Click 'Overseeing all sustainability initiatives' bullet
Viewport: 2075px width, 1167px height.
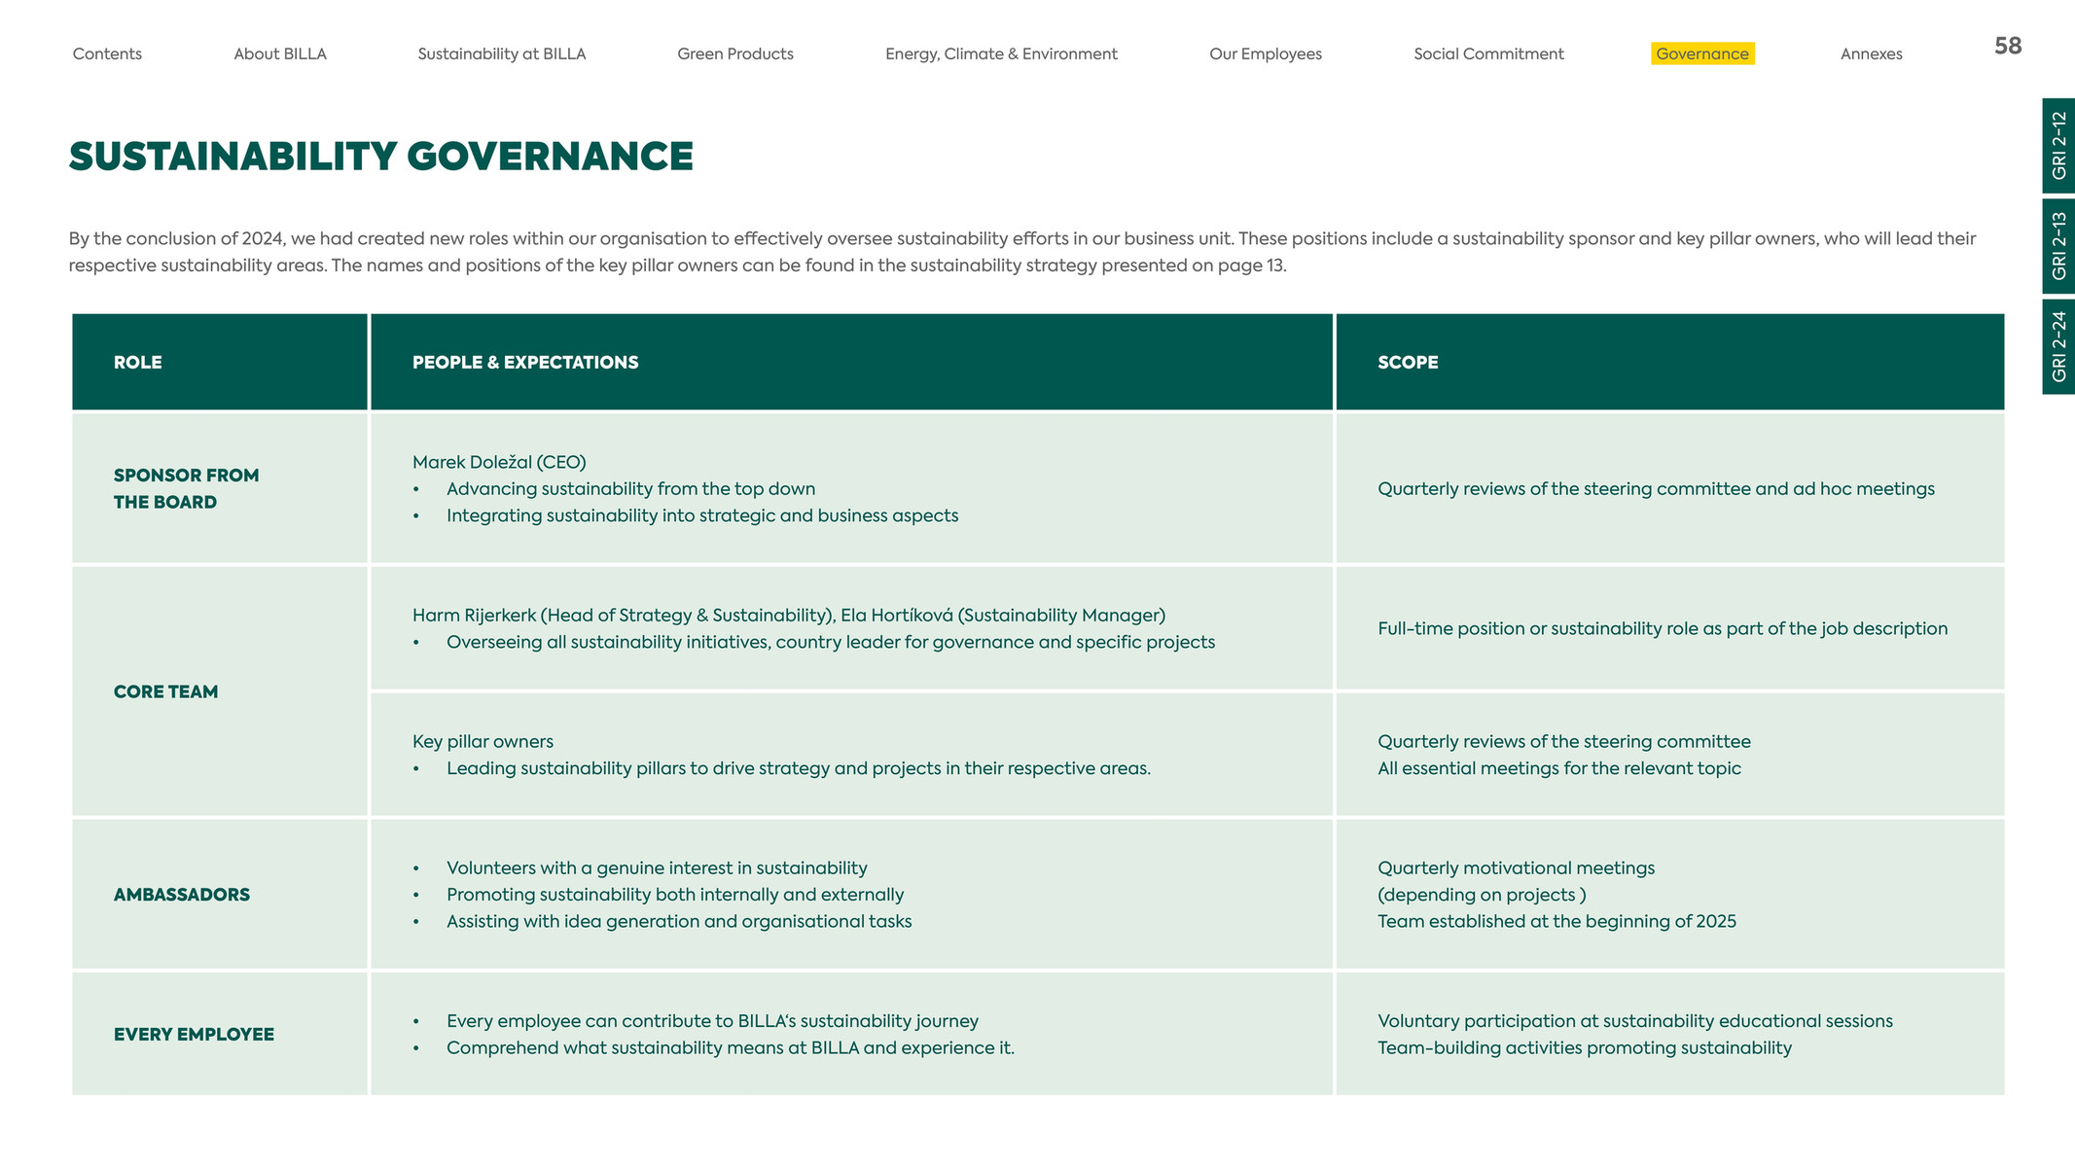tap(831, 642)
